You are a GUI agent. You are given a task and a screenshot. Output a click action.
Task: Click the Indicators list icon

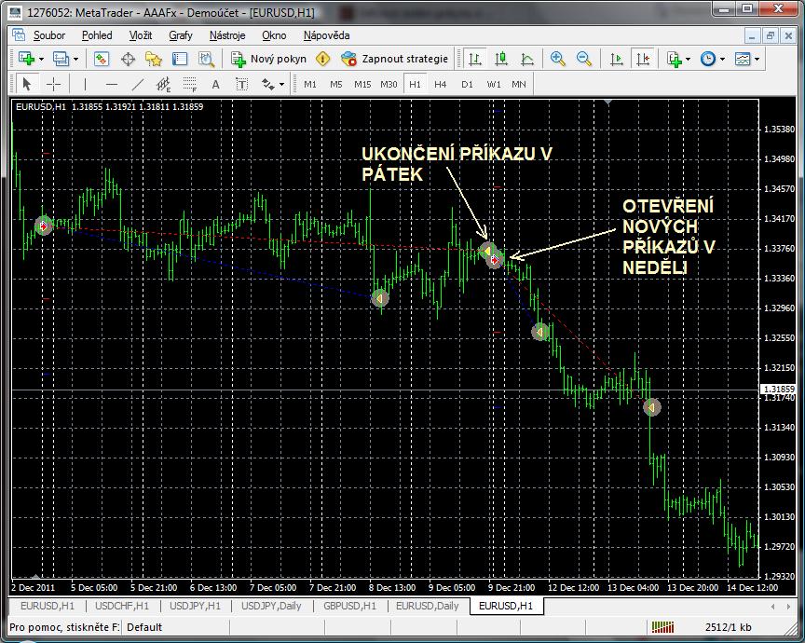pyautogui.click(x=675, y=59)
